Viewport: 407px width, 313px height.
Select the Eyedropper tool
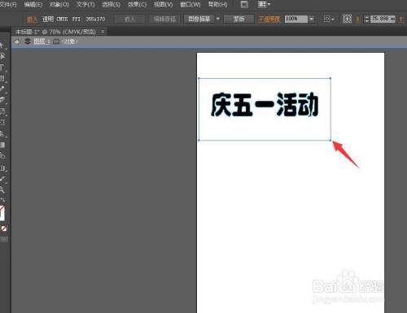point(2,179)
